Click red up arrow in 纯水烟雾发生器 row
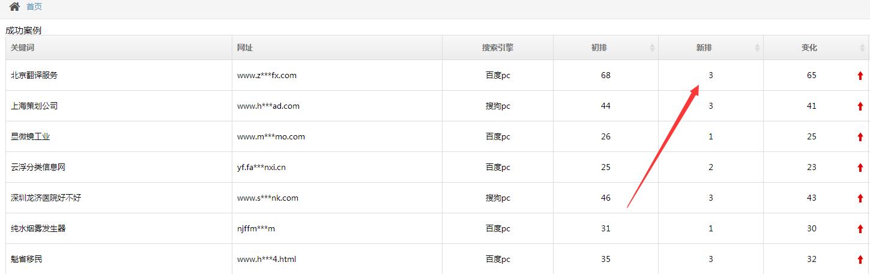Screen dimensions: 870x274 (x=860, y=229)
